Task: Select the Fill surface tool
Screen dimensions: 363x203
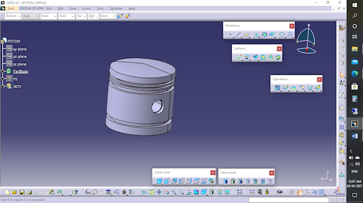Action: [x=263, y=57]
